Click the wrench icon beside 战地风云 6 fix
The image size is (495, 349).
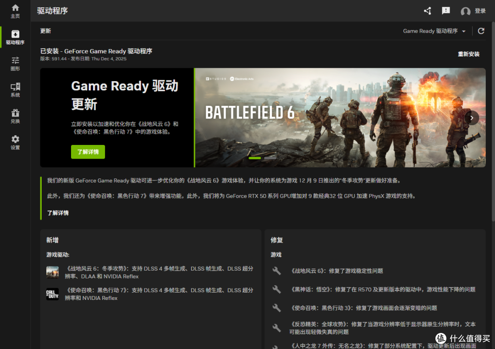[x=276, y=271]
